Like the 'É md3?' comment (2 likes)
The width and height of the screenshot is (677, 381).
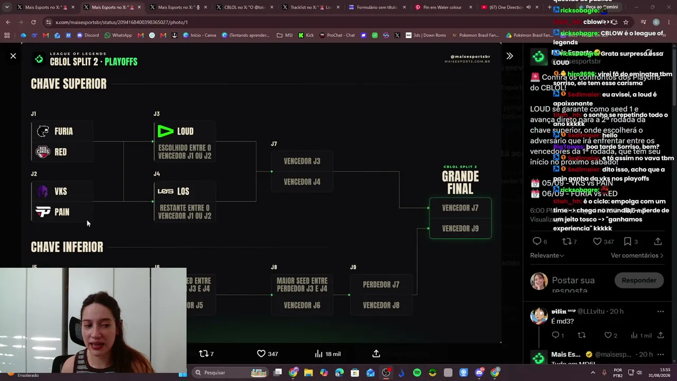pos(611,335)
